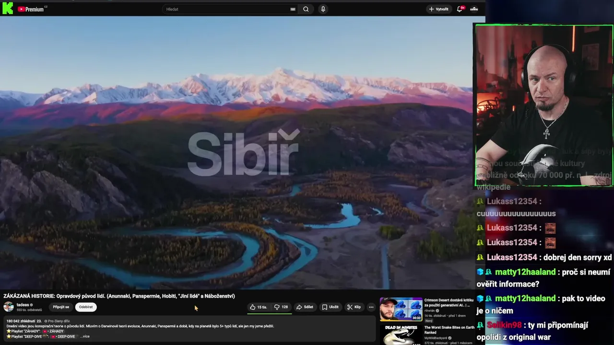Open the tadeas channel avatar
Screen dimensions: 614x345
(9, 307)
